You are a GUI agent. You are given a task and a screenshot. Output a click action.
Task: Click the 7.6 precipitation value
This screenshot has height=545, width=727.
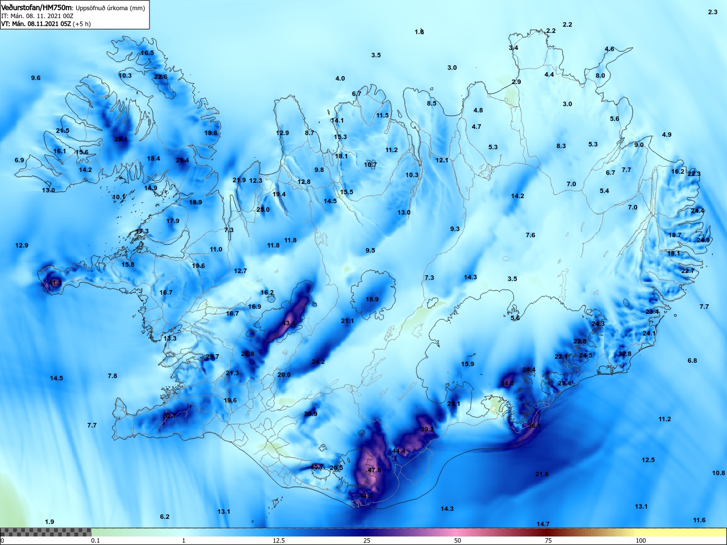pos(530,236)
